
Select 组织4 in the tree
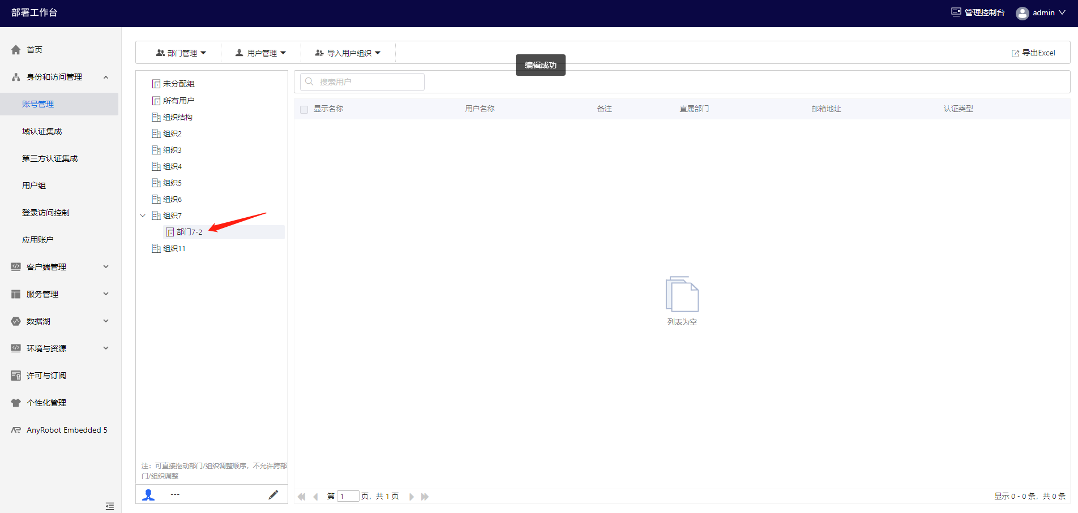(173, 166)
